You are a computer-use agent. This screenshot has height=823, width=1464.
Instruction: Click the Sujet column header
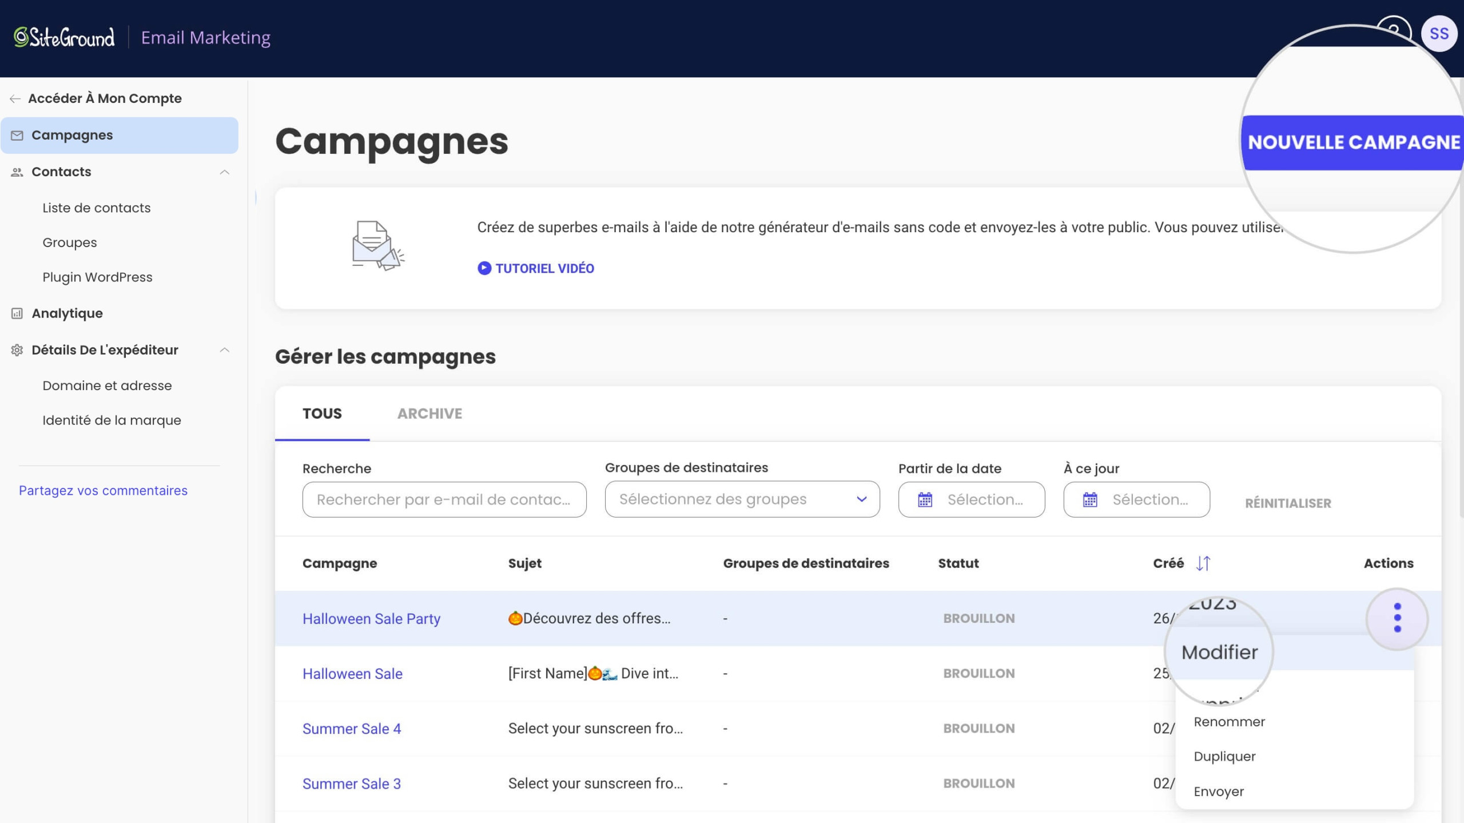coord(524,563)
